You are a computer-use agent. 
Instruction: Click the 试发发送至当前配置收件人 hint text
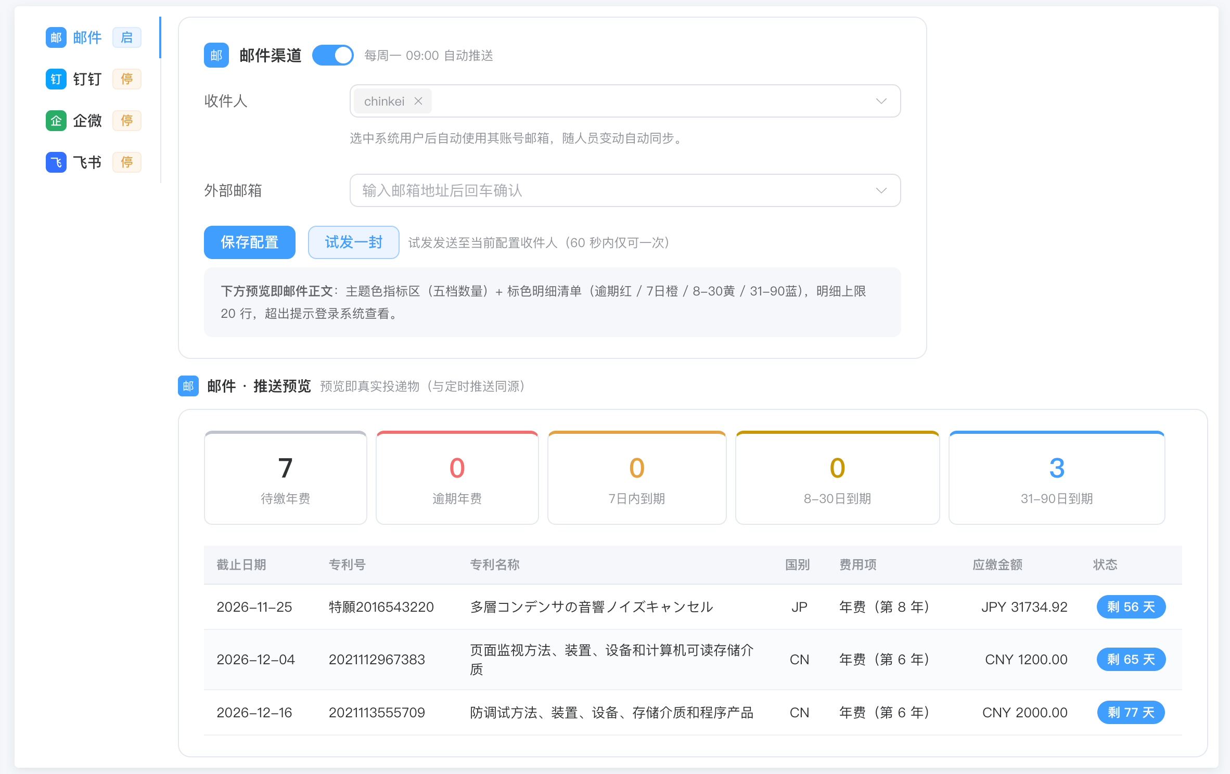click(x=539, y=243)
